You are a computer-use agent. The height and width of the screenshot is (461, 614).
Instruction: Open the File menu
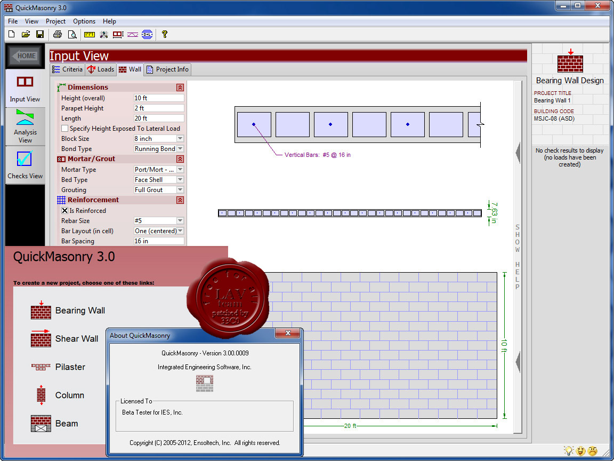point(13,21)
